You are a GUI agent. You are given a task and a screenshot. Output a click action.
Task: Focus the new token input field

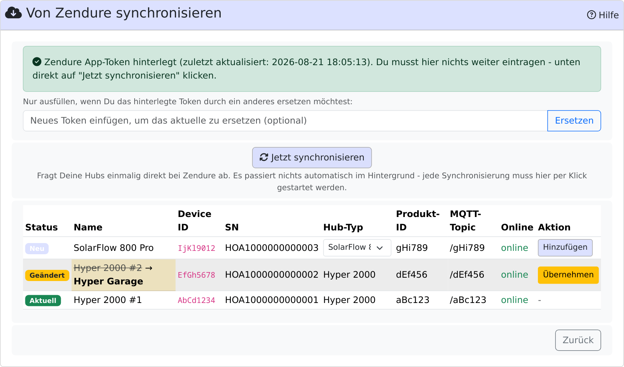pos(285,121)
